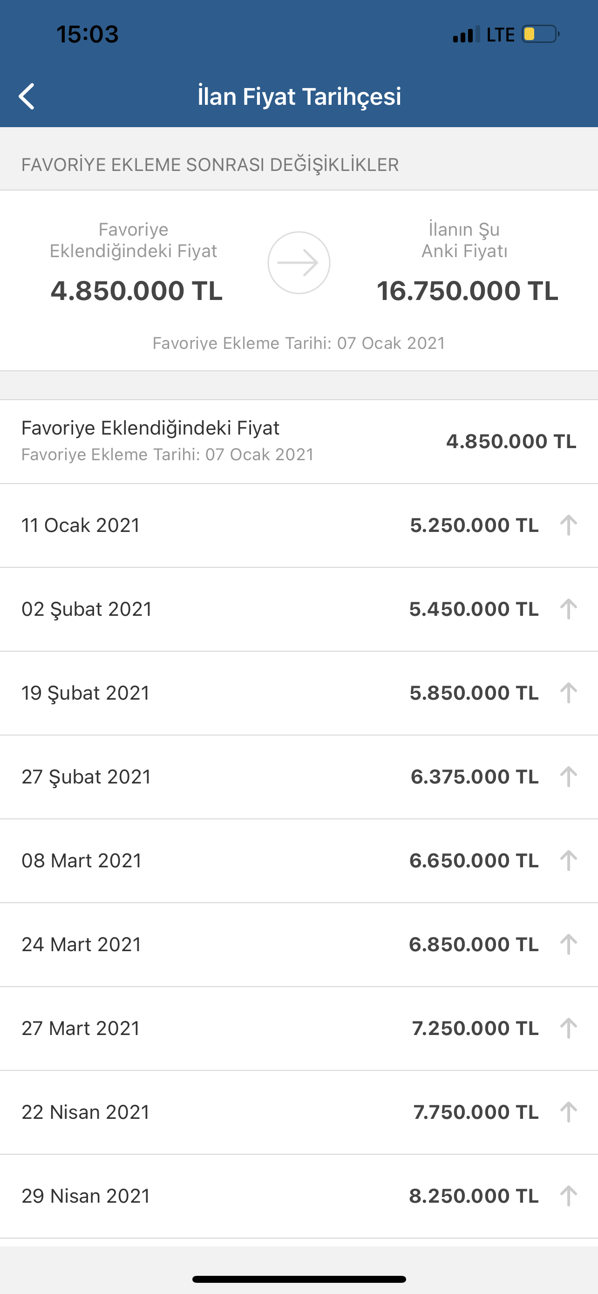Tap the İlan Fiyat Tarihçesi title
The height and width of the screenshot is (1294, 598).
(299, 96)
